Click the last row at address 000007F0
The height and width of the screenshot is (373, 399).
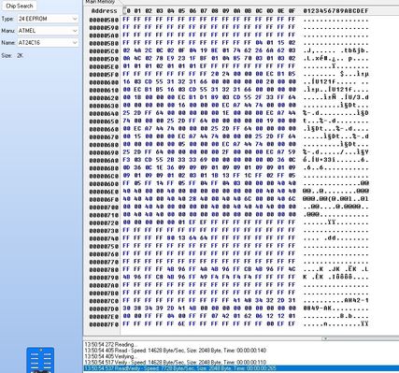tap(229, 324)
